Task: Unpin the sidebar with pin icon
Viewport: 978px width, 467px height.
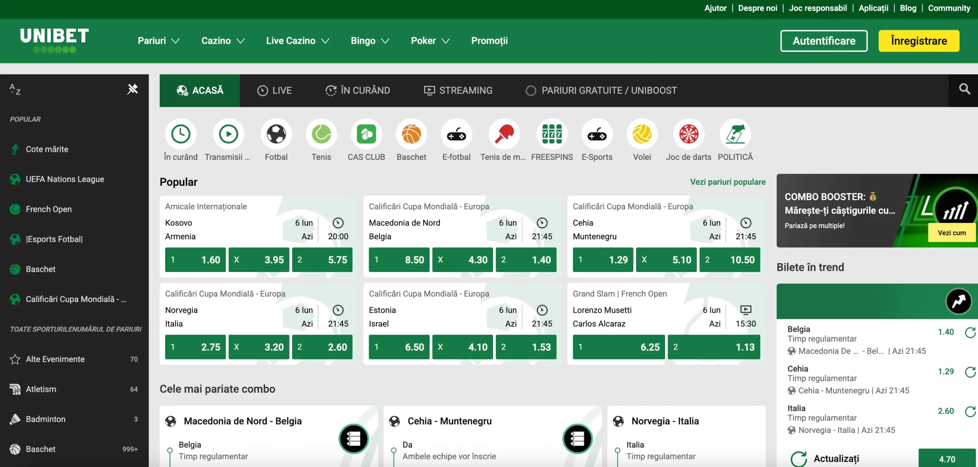Action: click(x=133, y=89)
